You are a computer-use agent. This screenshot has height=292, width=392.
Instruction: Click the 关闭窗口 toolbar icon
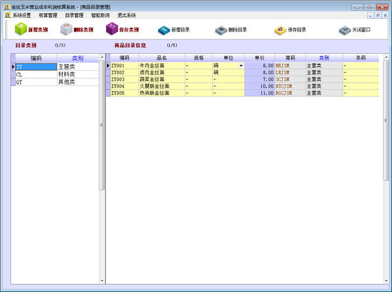[x=345, y=30]
